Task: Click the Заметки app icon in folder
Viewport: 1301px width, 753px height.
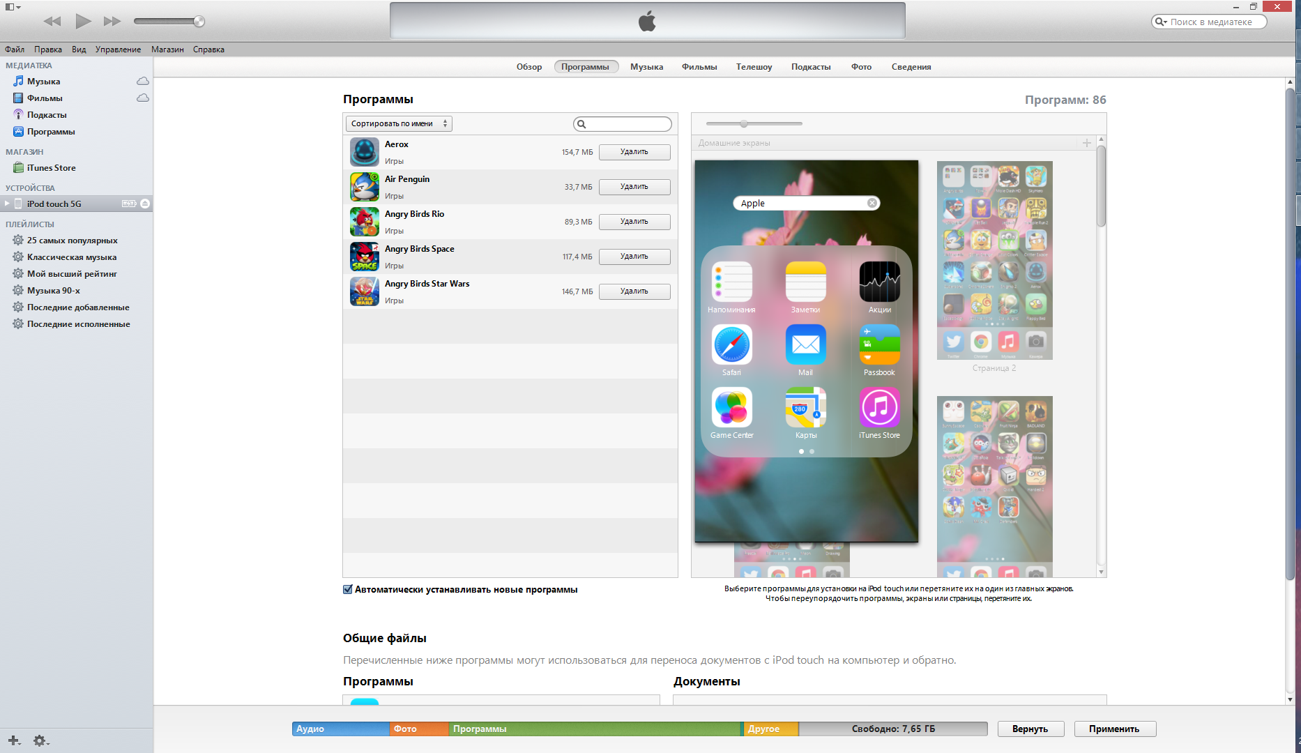Action: point(805,282)
